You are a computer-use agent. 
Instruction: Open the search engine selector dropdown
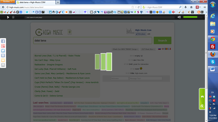point(144,7)
